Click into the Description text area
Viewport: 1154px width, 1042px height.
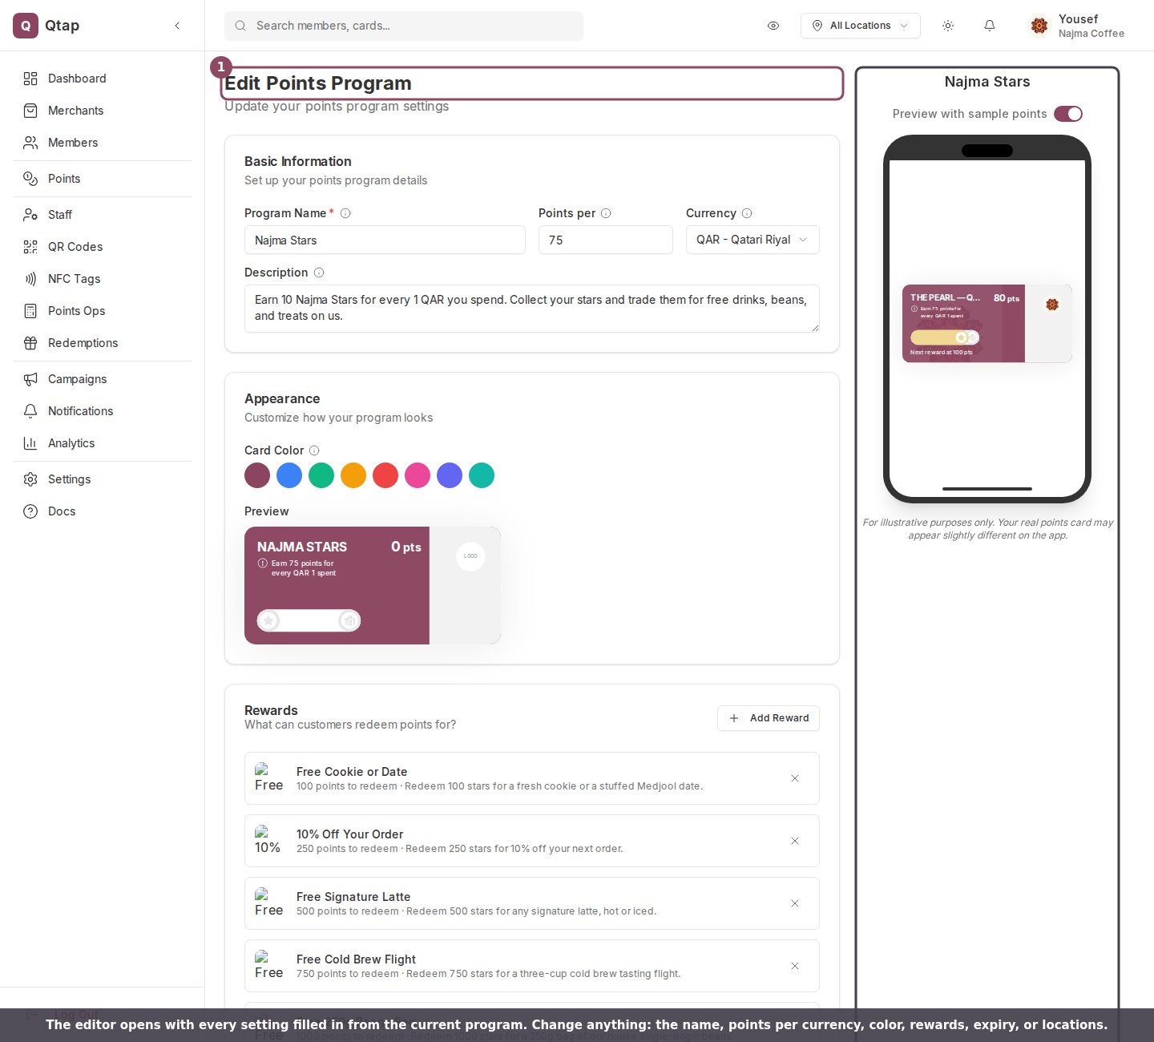click(532, 309)
